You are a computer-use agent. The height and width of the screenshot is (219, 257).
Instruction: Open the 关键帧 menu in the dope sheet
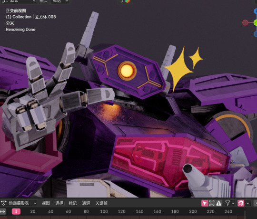click(101, 203)
